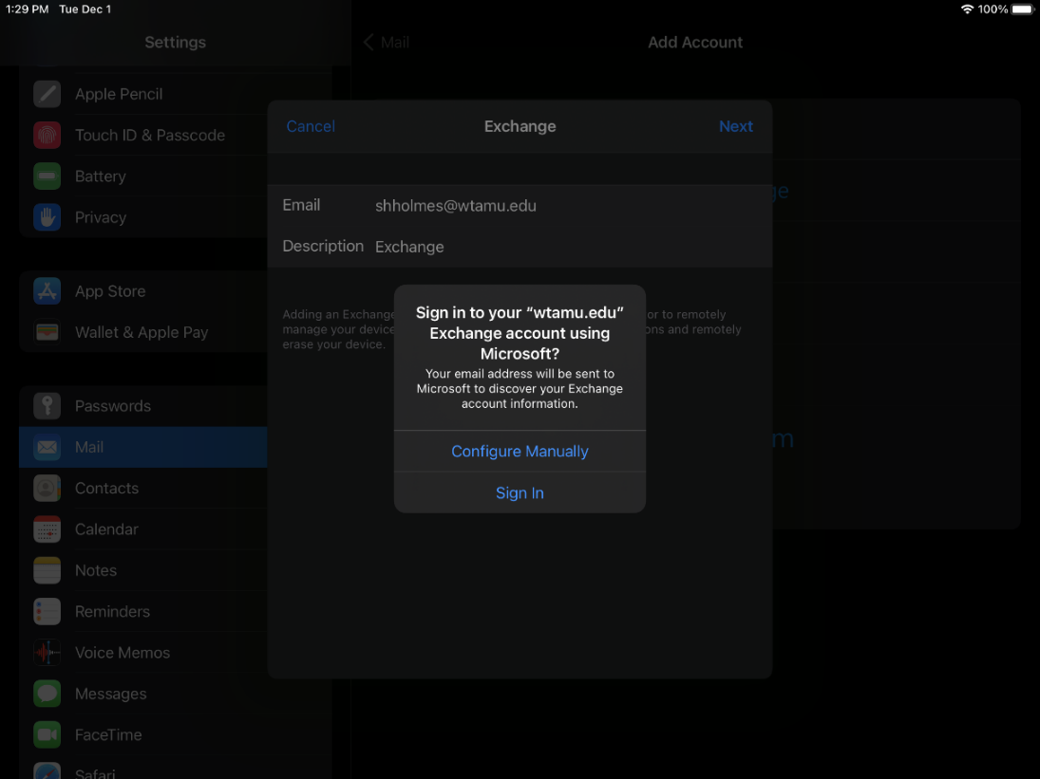Select the Notes row label

(96, 570)
